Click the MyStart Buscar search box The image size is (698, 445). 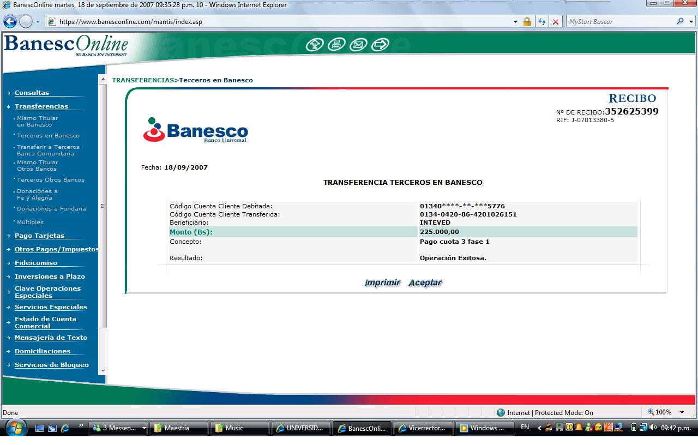point(621,22)
